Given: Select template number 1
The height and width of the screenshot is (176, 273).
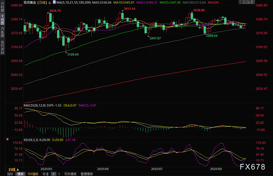Looking at the screenshot, I should coord(53,174).
